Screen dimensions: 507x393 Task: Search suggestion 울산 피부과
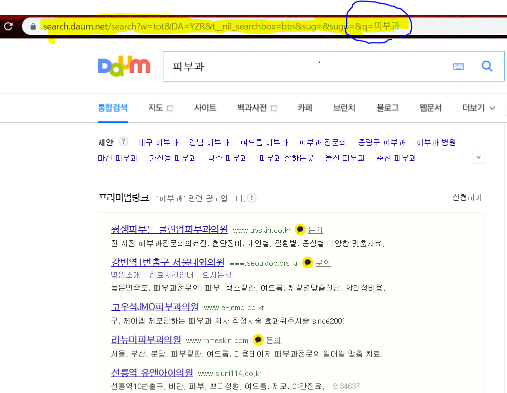(345, 158)
